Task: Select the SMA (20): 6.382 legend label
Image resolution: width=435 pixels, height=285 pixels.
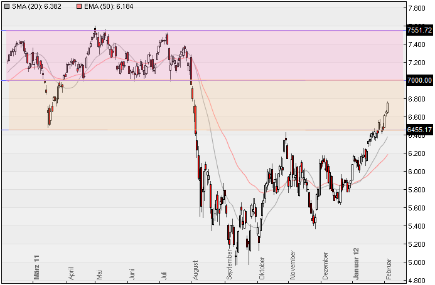Action: (36, 6)
